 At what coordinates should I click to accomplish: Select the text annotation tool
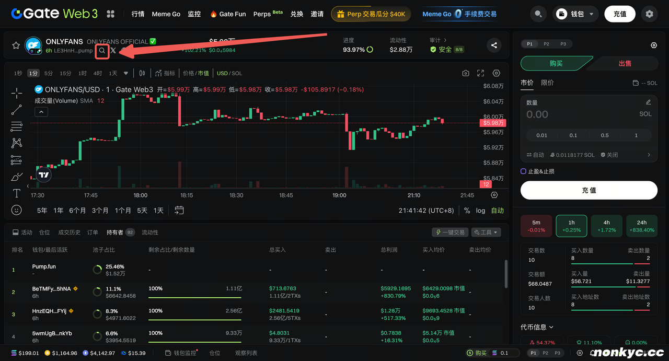17,193
